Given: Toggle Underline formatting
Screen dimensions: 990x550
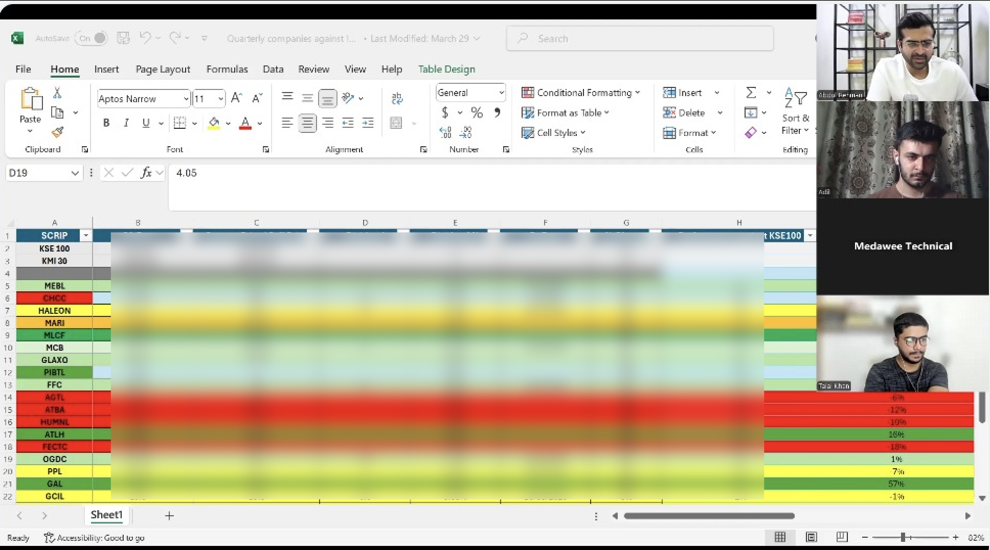Looking at the screenshot, I should pos(146,123).
